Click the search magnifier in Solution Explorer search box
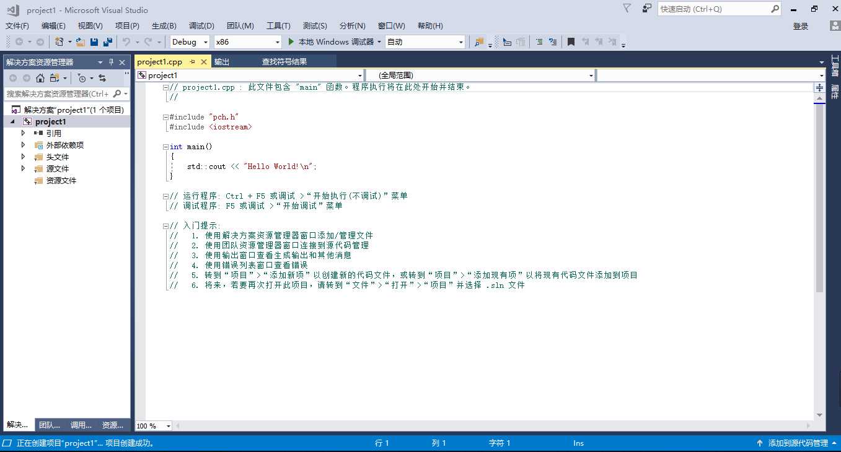Viewport: 841px width, 452px height. point(117,94)
